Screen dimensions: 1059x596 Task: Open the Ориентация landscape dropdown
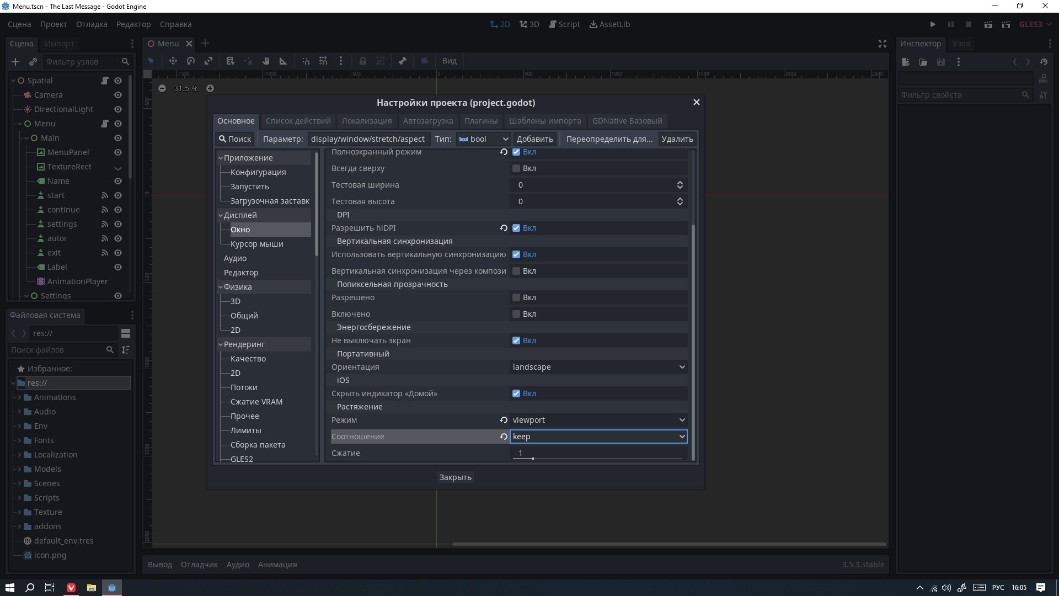tap(598, 367)
